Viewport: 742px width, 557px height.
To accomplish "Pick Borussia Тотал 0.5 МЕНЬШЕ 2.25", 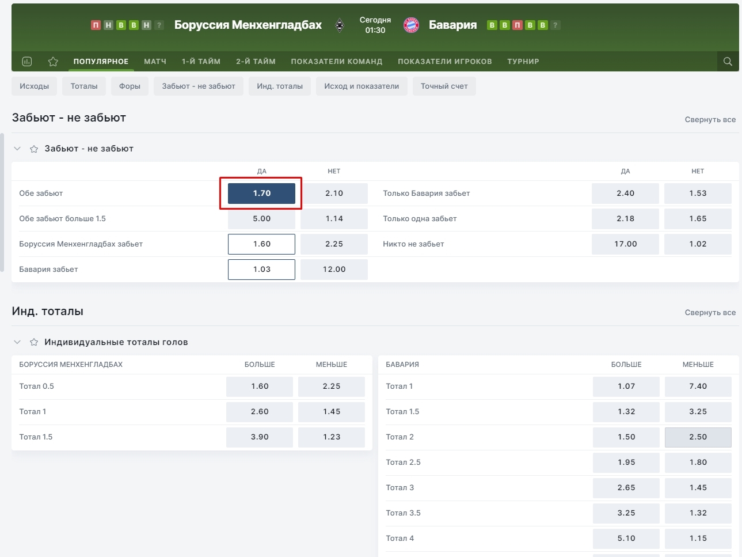I will pos(332,387).
